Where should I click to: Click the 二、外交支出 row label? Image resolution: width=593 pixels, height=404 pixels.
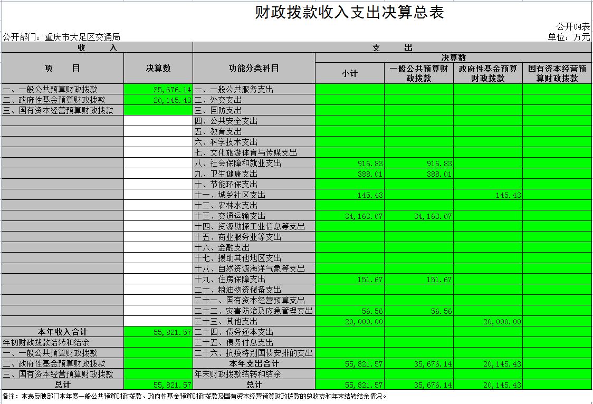point(254,100)
